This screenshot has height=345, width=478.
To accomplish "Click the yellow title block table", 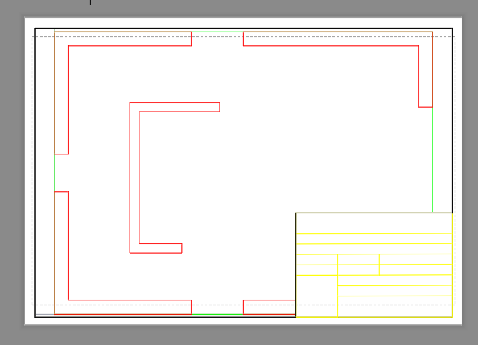I will click(x=374, y=265).
